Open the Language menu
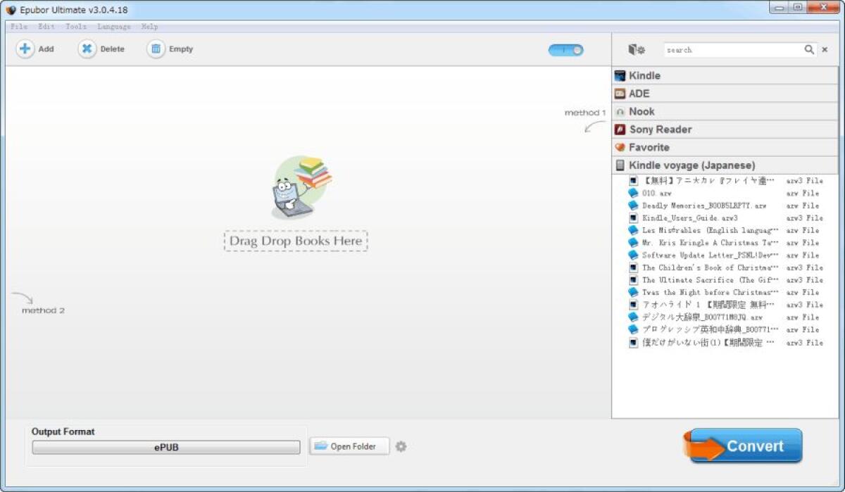This screenshot has height=492, width=845. [x=113, y=26]
